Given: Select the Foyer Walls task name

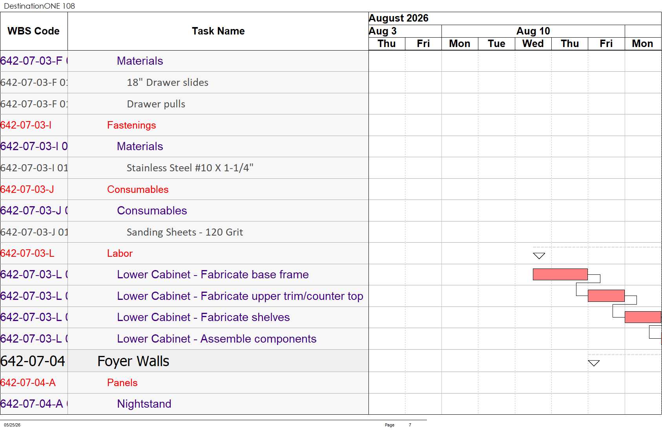Looking at the screenshot, I should pos(133,361).
